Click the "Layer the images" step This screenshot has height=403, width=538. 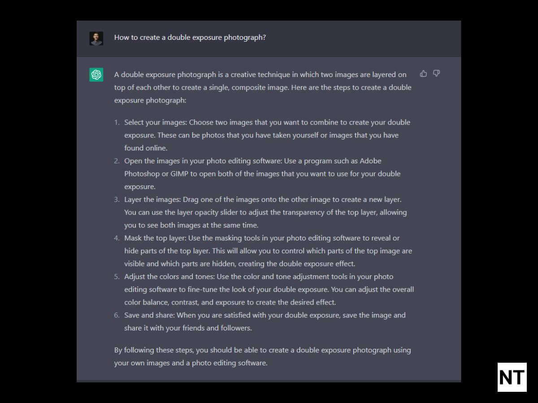pyautogui.click(x=265, y=212)
